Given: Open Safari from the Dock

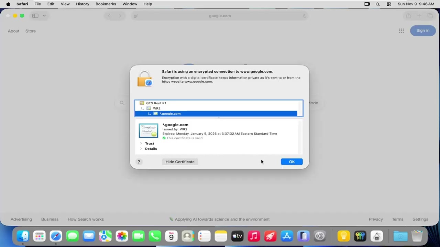Looking at the screenshot, I should tap(56, 236).
